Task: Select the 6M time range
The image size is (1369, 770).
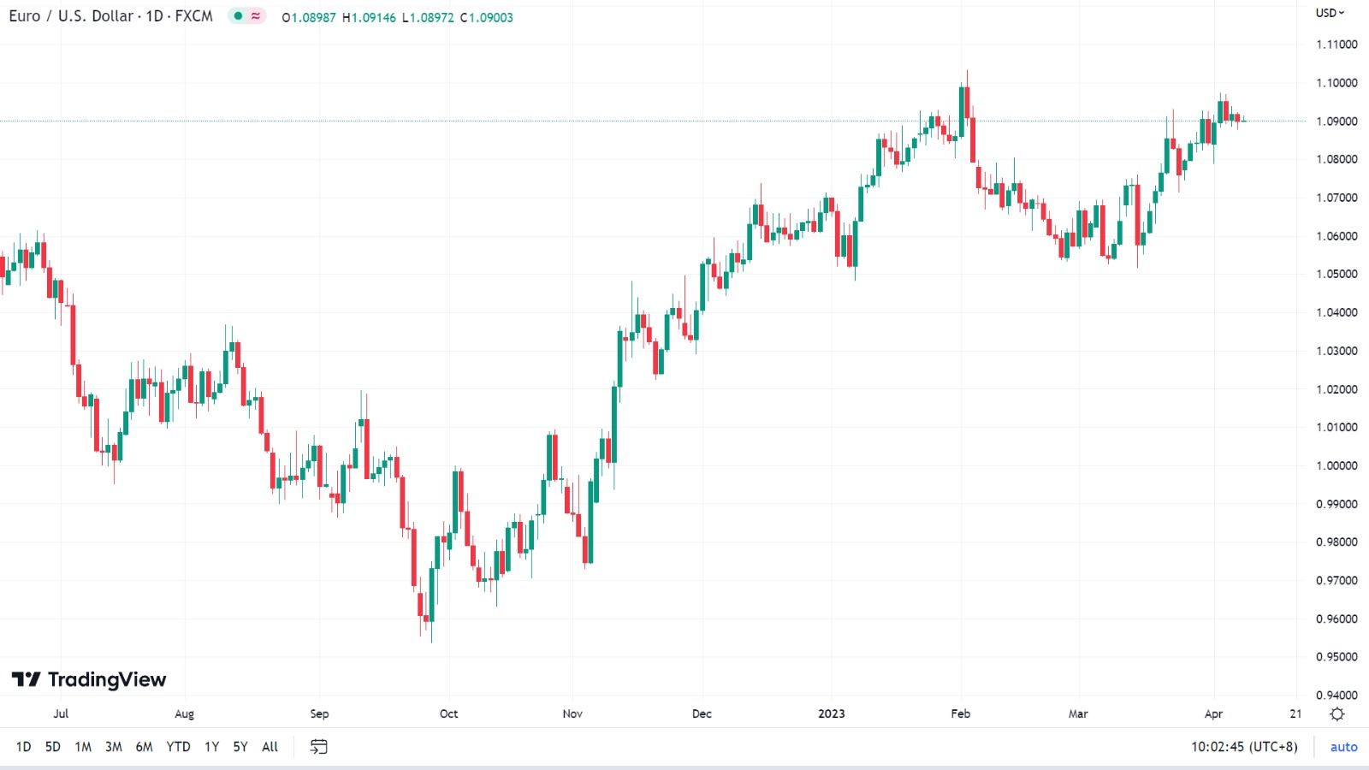Action: coord(144,747)
